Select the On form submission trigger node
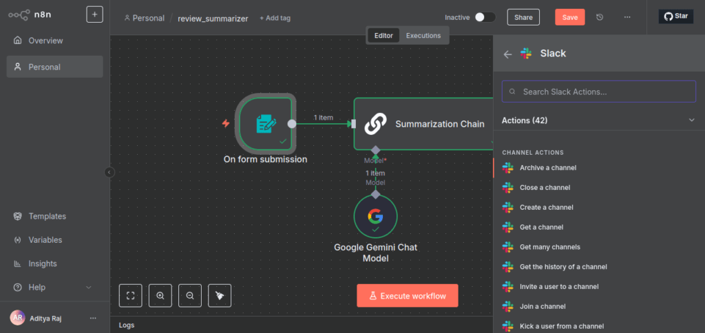Screen dimensions: 705x333 pyautogui.click(x=265, y=124)
